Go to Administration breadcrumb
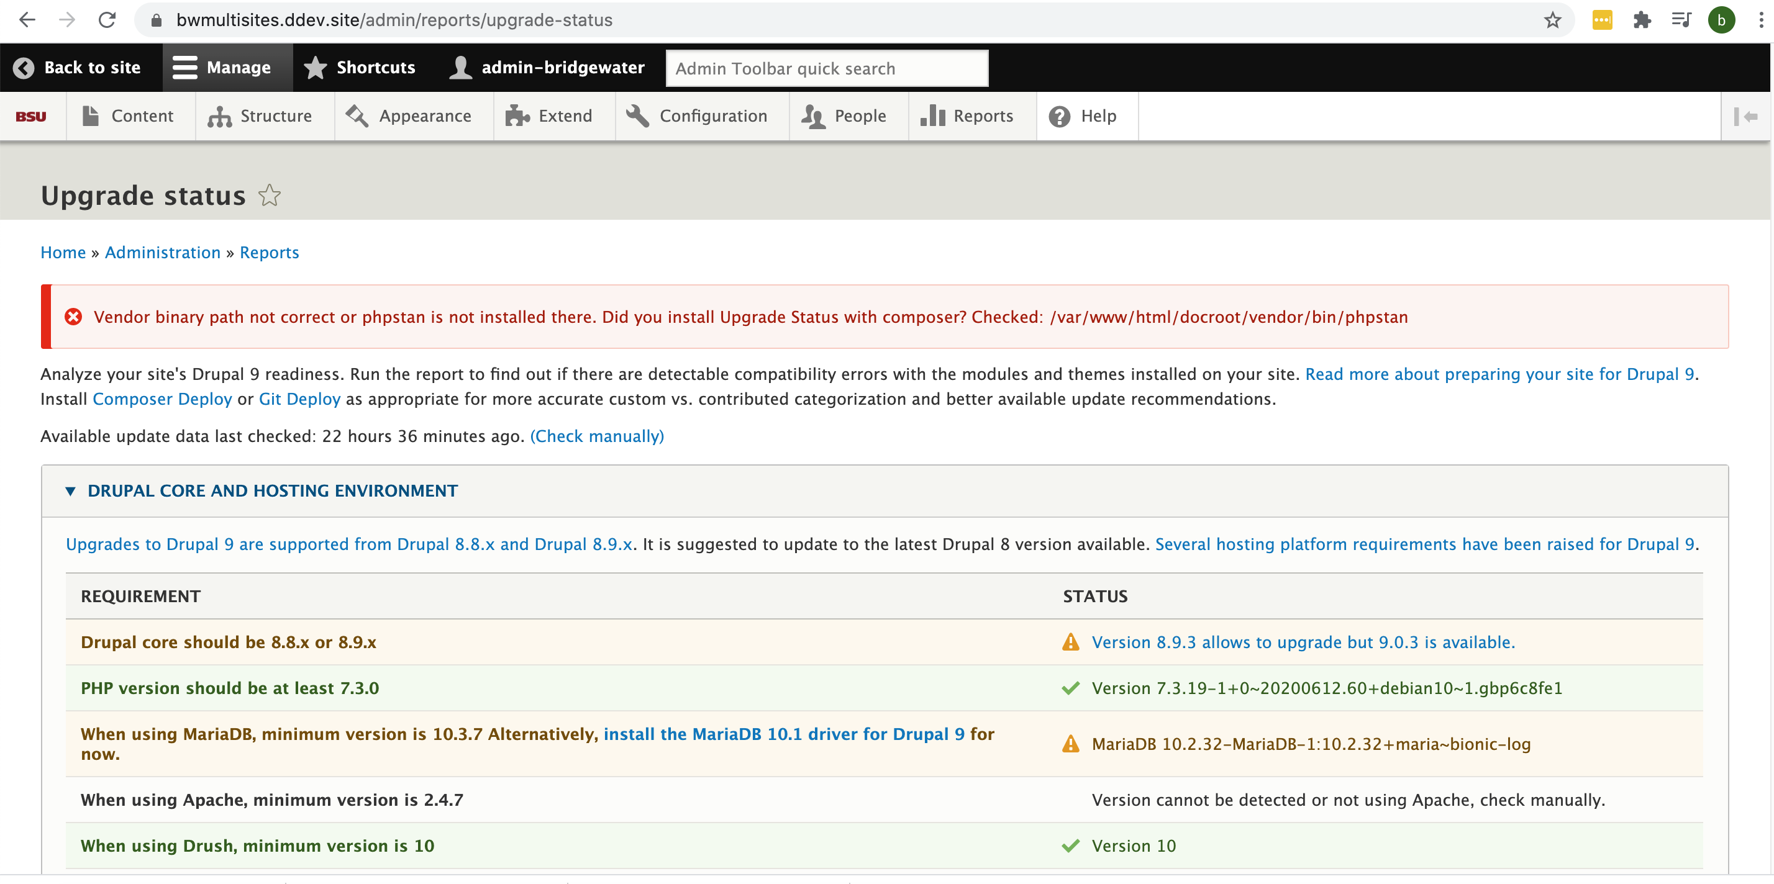The width and height of the screenshot is (1774, 884). click(x=163, y=253)
